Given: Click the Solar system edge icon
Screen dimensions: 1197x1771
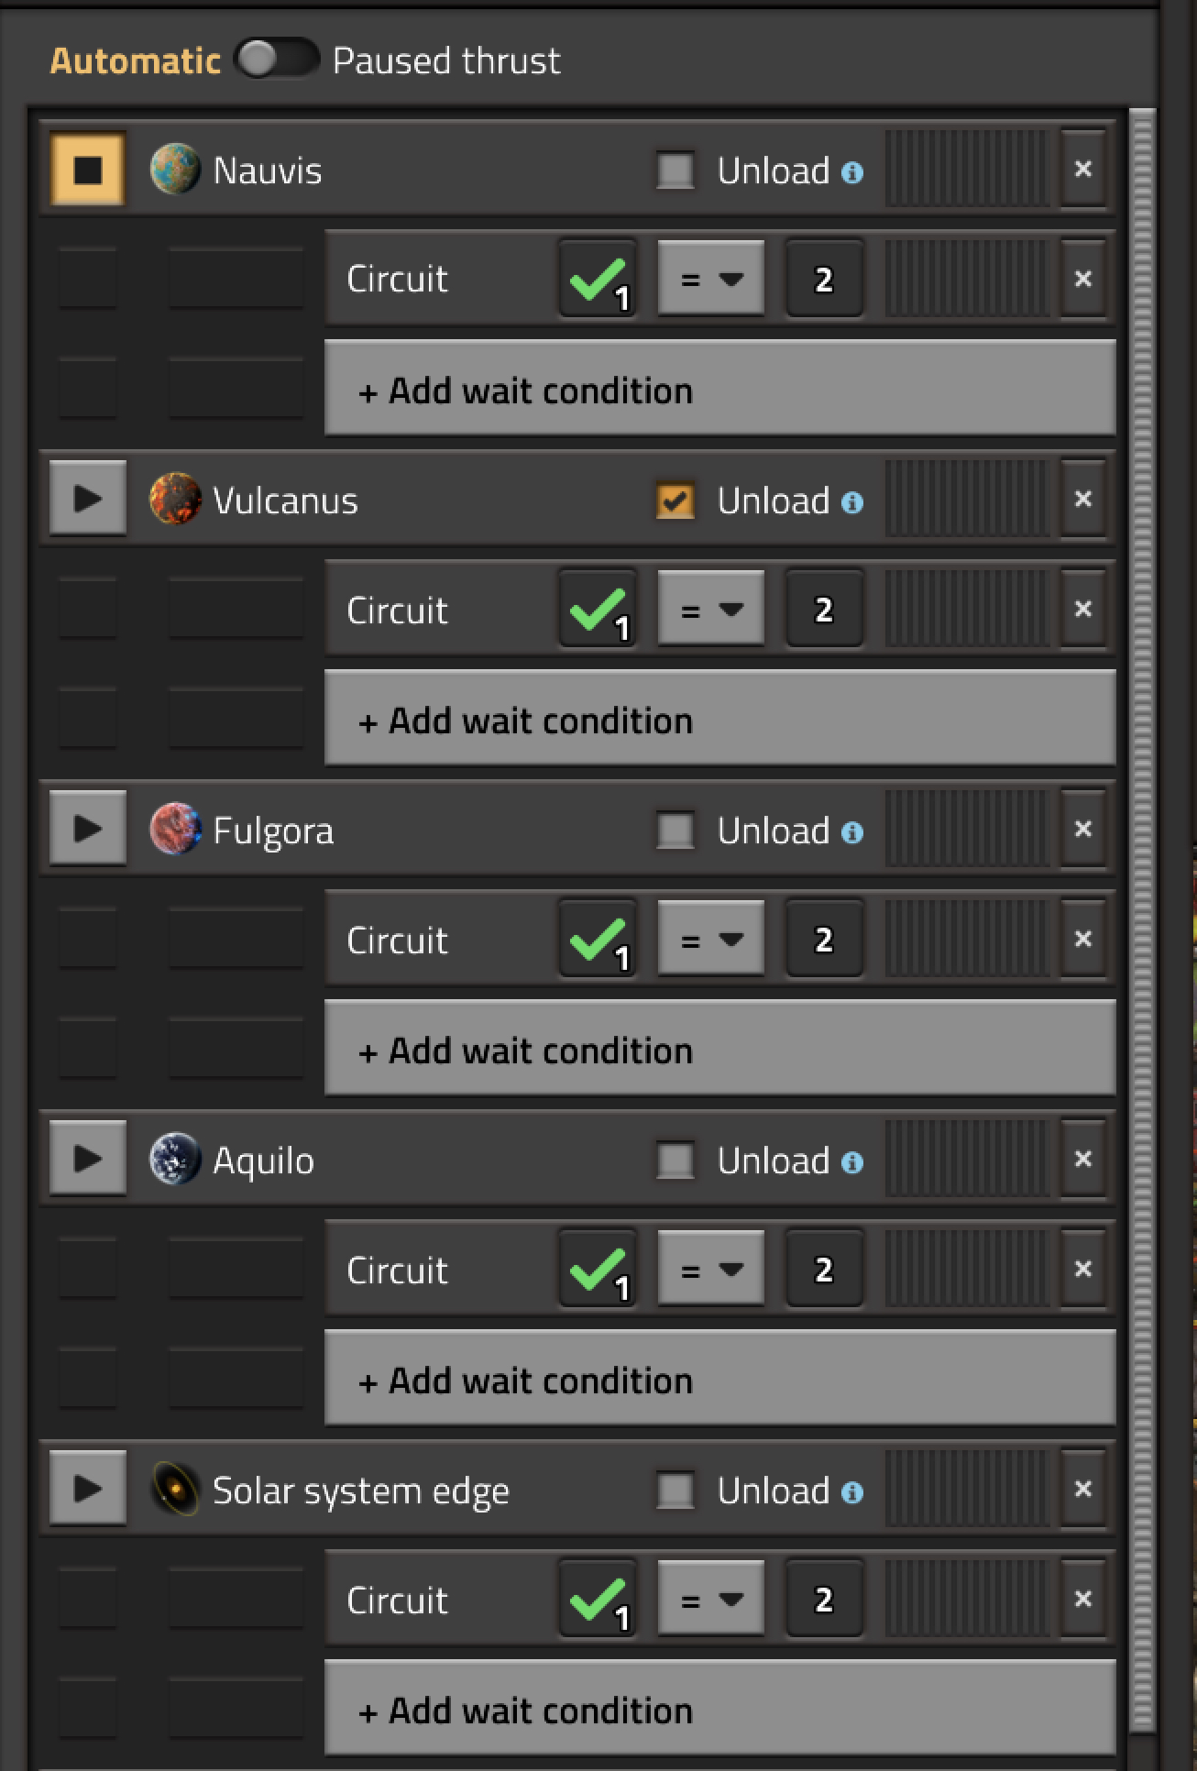Looking at the screenshot, I should [x=174, y=1490].
